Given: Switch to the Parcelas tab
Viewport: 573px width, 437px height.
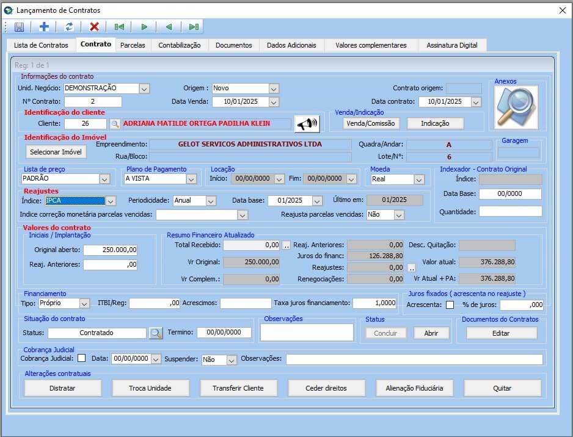Looking at the screenshot, I should pyautogui.click(x=133, y=45).
